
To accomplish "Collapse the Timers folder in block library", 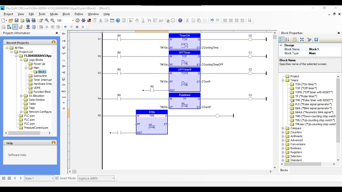I will coord(283,80).
